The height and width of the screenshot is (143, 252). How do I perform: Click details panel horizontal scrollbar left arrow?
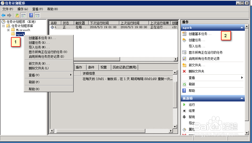tap(52, 131)
